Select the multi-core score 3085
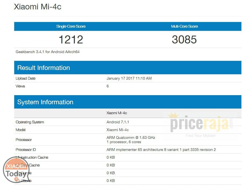This screenshot has width=250, height=186. click(184, 39)
